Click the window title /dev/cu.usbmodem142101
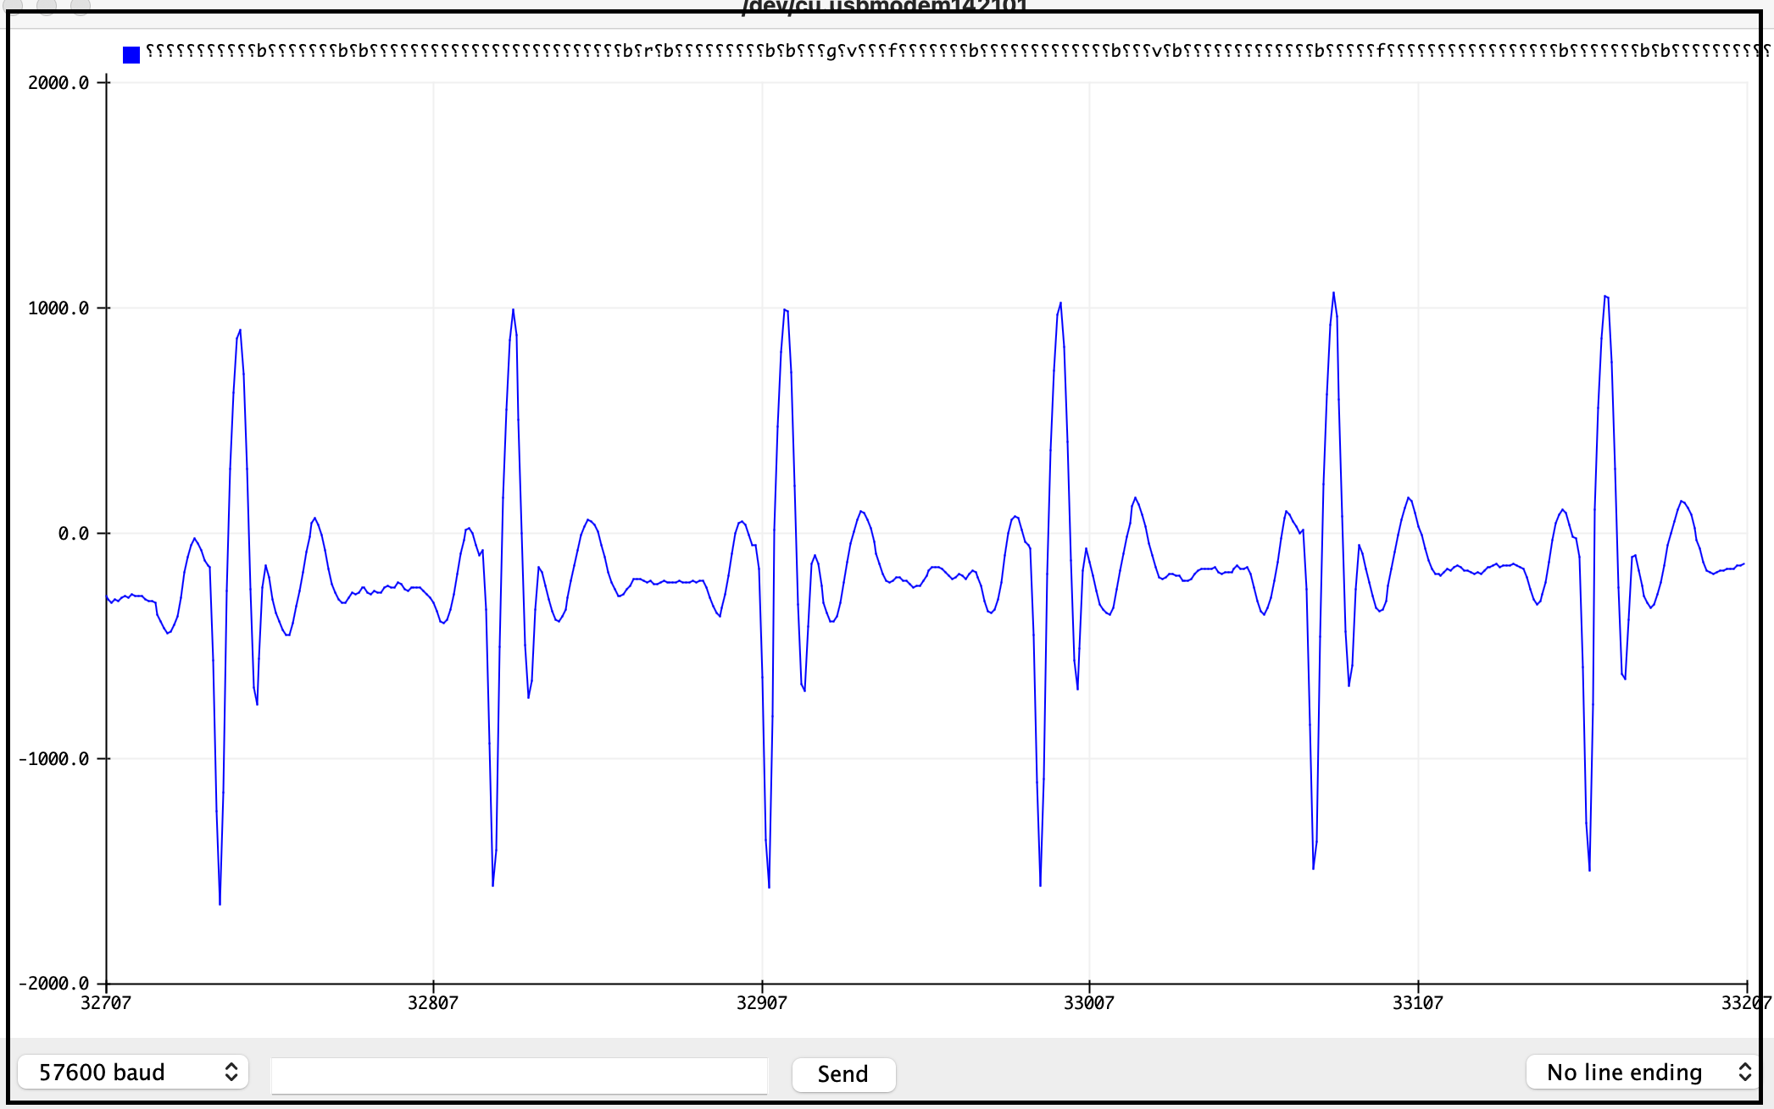This screenshot has height=1109, width=1774. (x=885, y=7)
